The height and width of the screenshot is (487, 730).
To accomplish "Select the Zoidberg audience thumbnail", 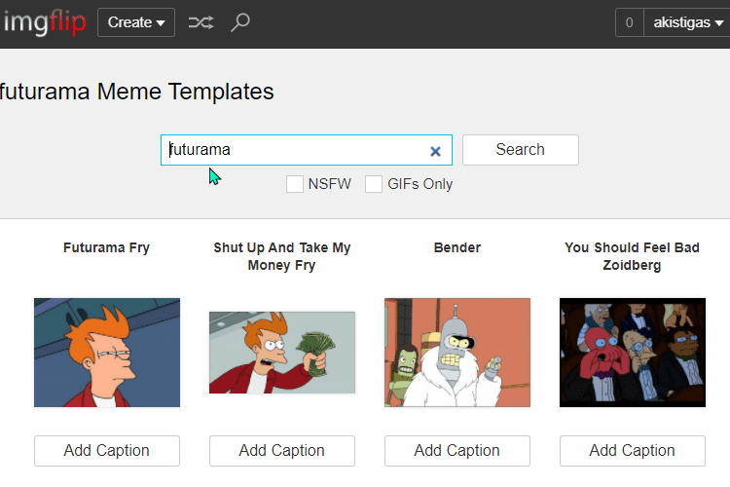I will point(633,353).
